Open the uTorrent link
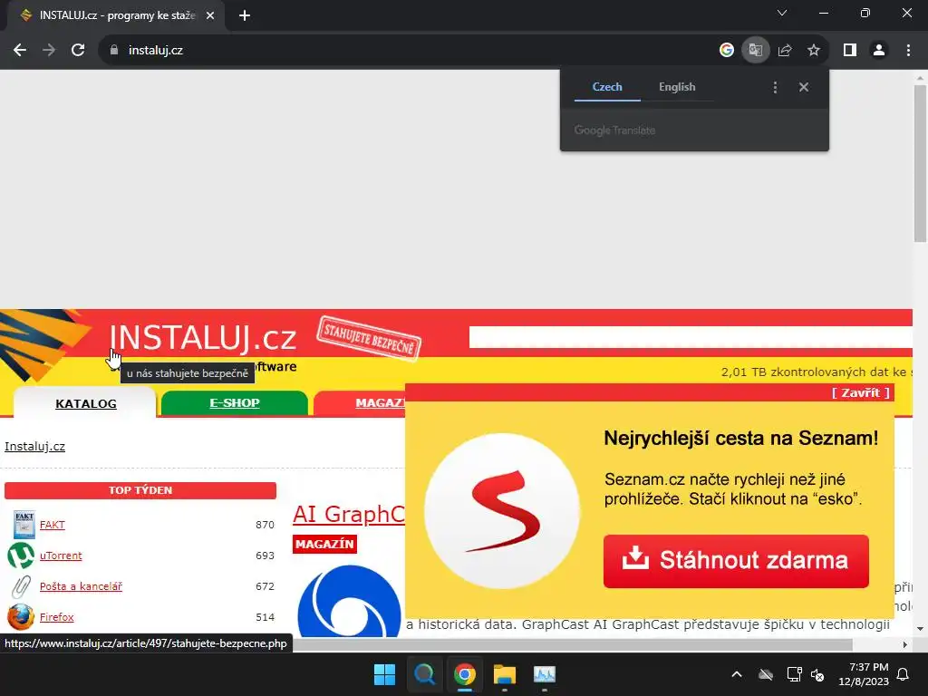This screenshot has width=928, height=696. click(61, 556)
